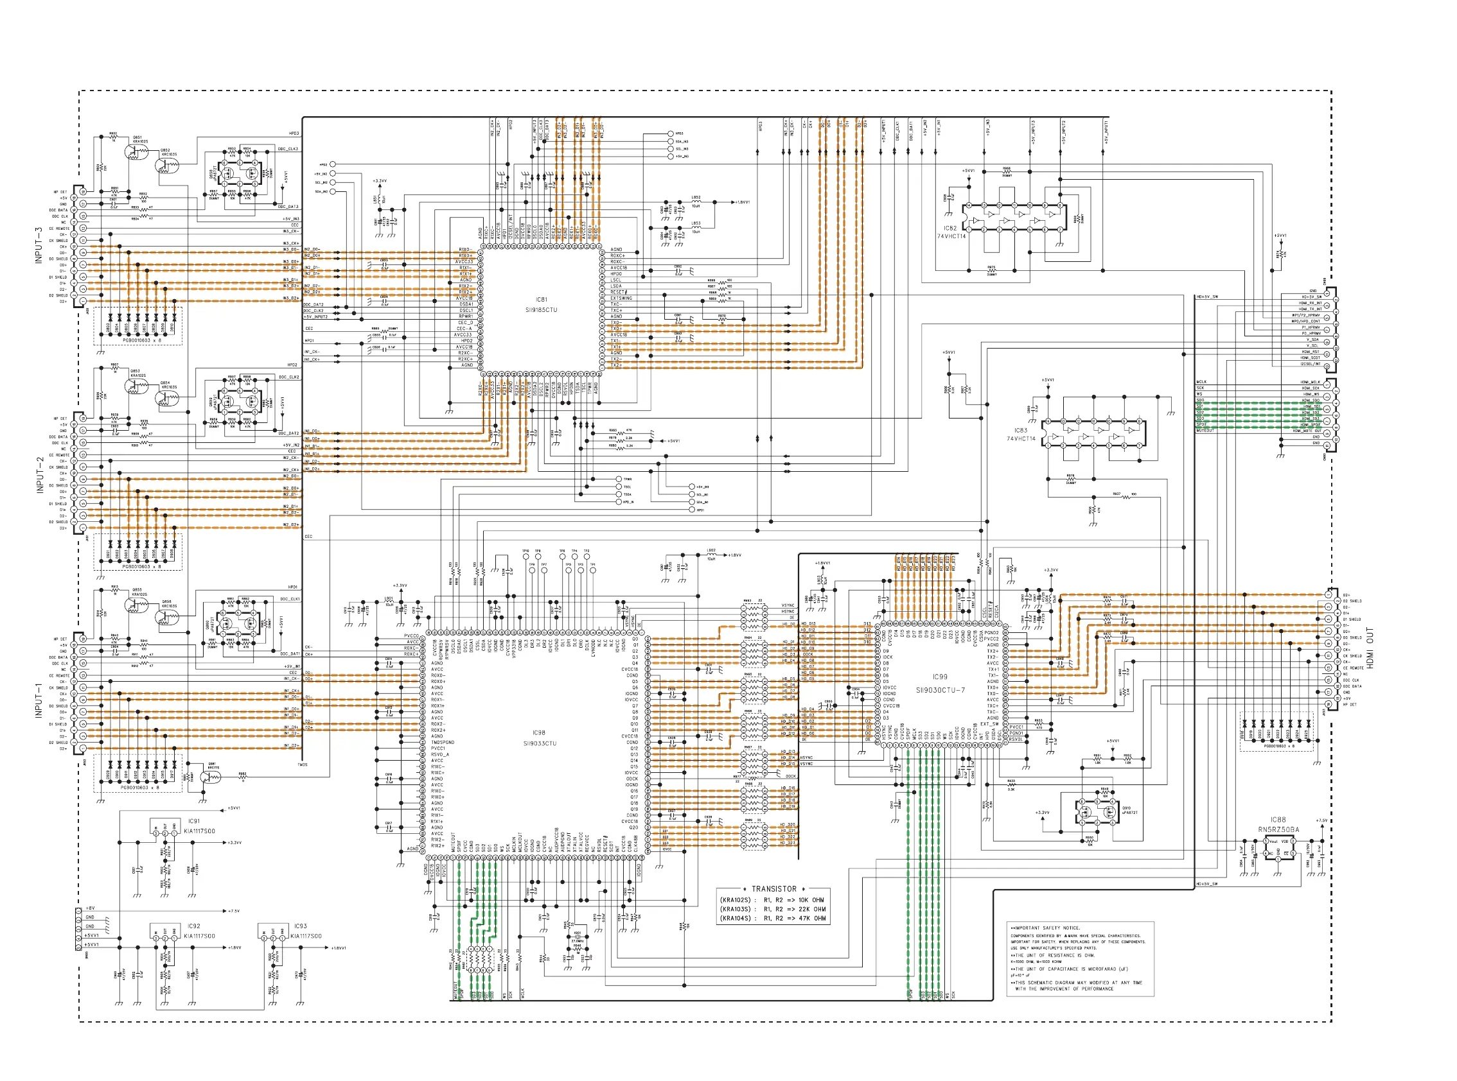Screen dimensions: 1457x1081
Task: Click the INPUT-3 connector label
Action: click(x=39, y=245)
